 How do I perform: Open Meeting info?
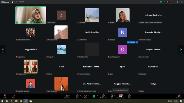click(x=103, y=96)
